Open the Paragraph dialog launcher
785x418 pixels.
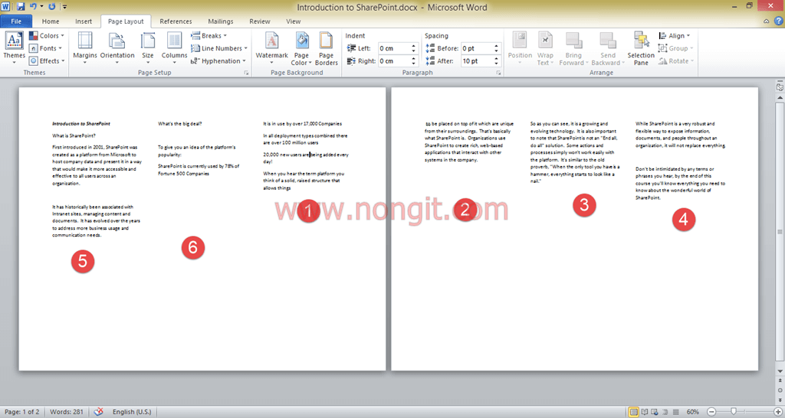coord(498,73)
